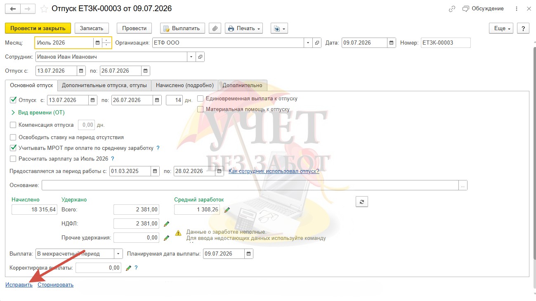Navigate back with left arrow
This screenshot has height=301, width=536.
point(13,9)
